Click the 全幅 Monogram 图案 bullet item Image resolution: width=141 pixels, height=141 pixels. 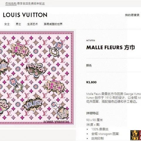(105, 134)
